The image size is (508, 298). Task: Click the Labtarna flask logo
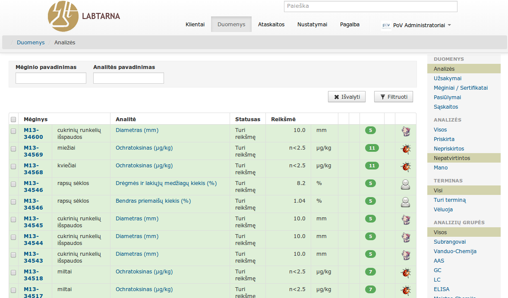(x=63, y=16)
